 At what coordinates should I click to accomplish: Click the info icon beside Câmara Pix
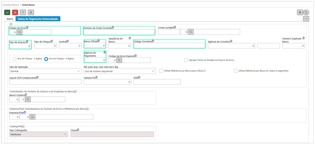[x=96, y=77]
